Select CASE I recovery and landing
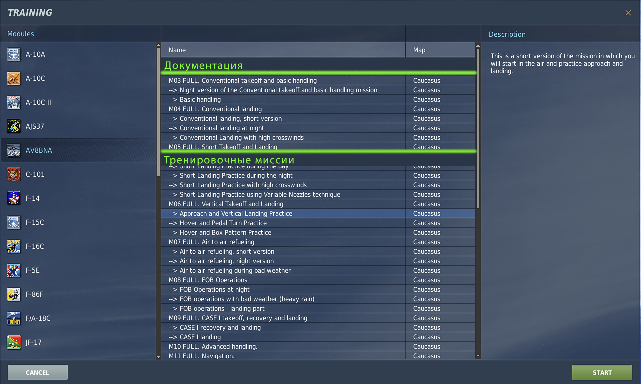 pos(319,327)
